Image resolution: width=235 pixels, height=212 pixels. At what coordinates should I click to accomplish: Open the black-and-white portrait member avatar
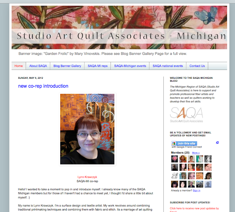(x=208, y=159)
